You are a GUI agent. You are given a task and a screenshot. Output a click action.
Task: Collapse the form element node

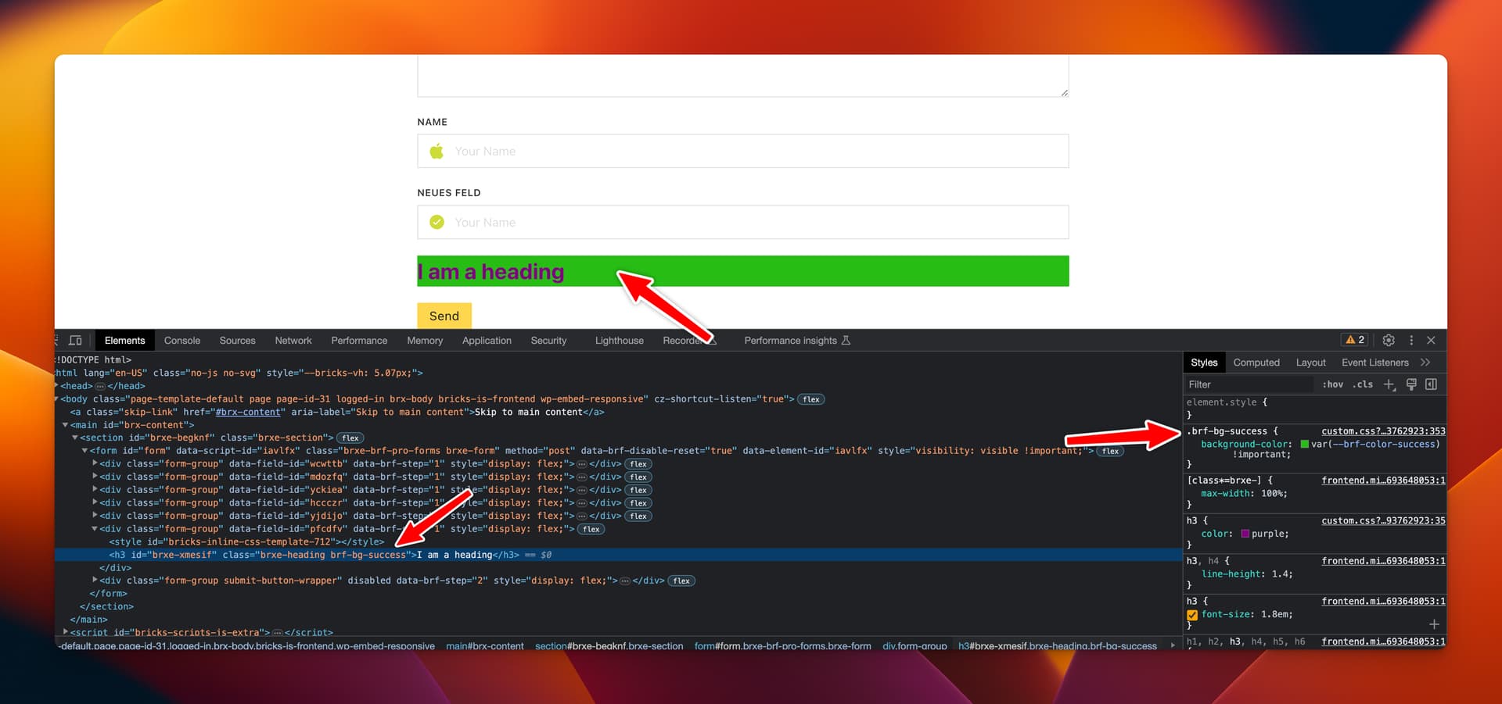(84, 451)
